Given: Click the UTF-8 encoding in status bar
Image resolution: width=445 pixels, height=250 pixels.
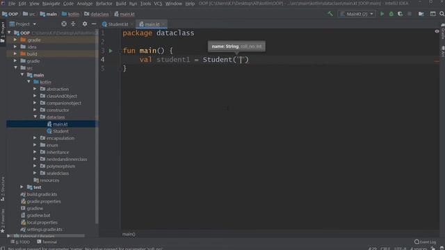Looking at the screenshot, I should (x=400, y=249).
